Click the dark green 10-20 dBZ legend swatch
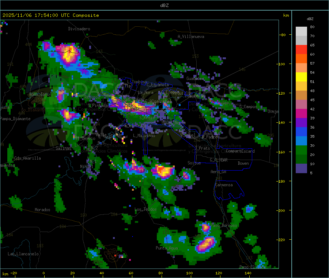 (301, 159)
